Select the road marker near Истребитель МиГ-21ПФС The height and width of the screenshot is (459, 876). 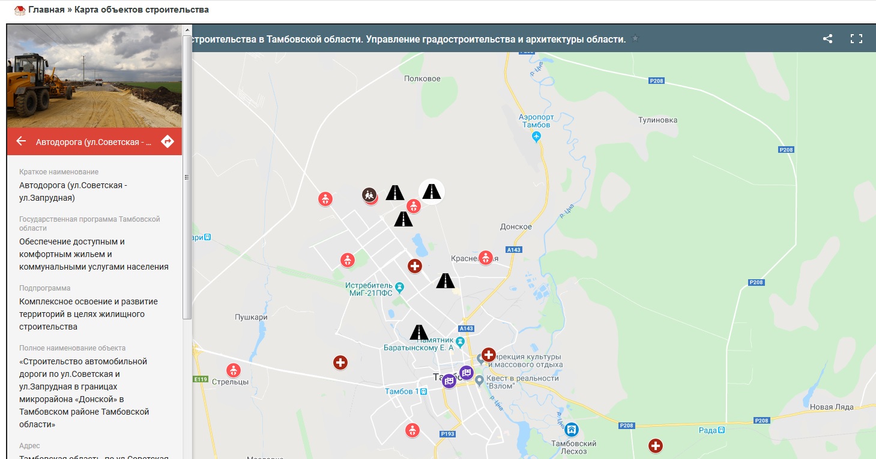pos(446,281)
